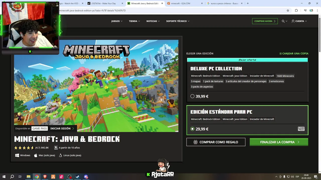
Task: Click the '1600 Minecoins' tag
Action: click(x=285, y=76)
